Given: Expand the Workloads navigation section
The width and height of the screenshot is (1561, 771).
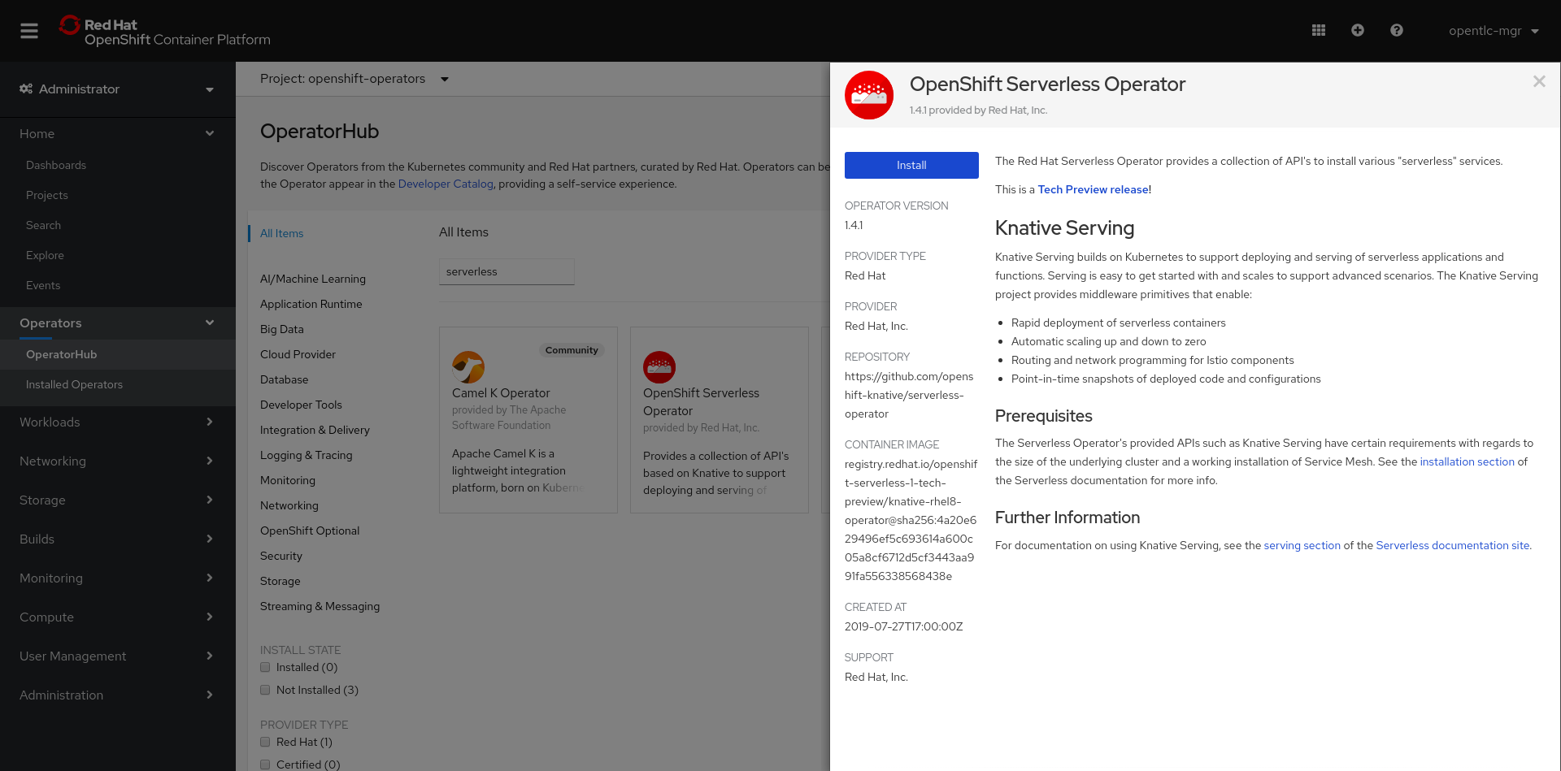Looking at the screenshot, I should tap(117, 422).
